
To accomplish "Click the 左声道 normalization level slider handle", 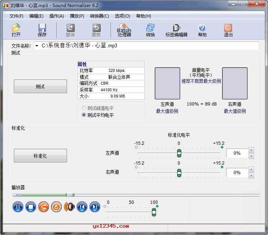I will pos(179,153).
